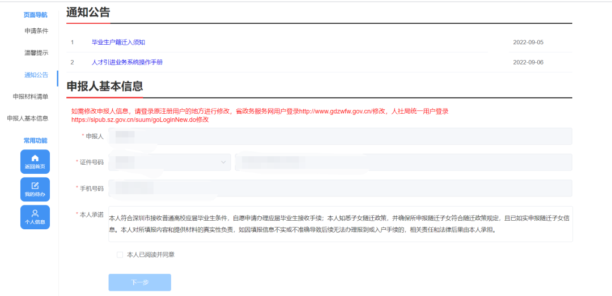Click into the 手机号码 field
Viewport: 612px width, 296px height.
pyautogui.click(x=341, y=188)
